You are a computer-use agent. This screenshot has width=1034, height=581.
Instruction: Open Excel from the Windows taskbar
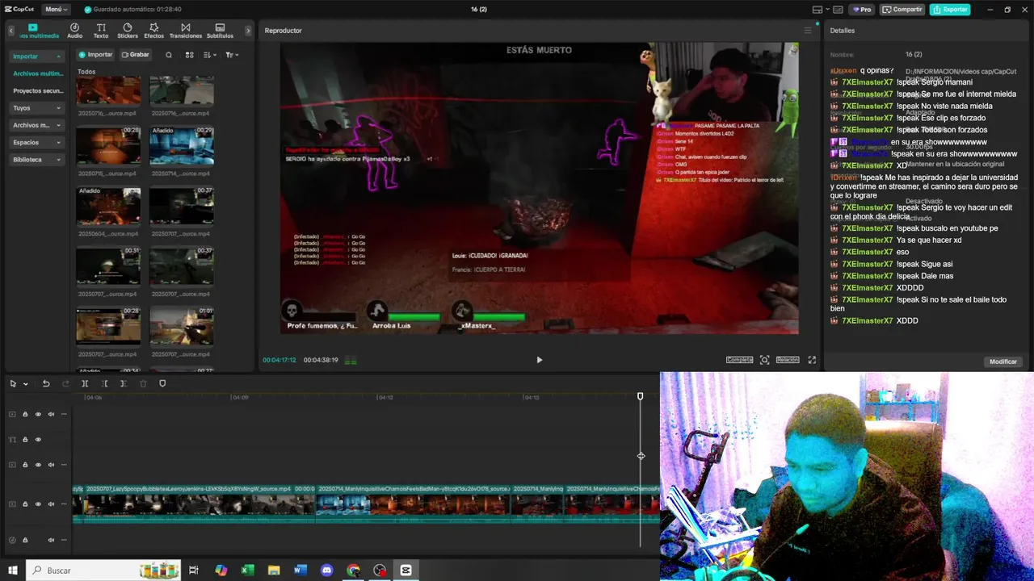point(247,571)
